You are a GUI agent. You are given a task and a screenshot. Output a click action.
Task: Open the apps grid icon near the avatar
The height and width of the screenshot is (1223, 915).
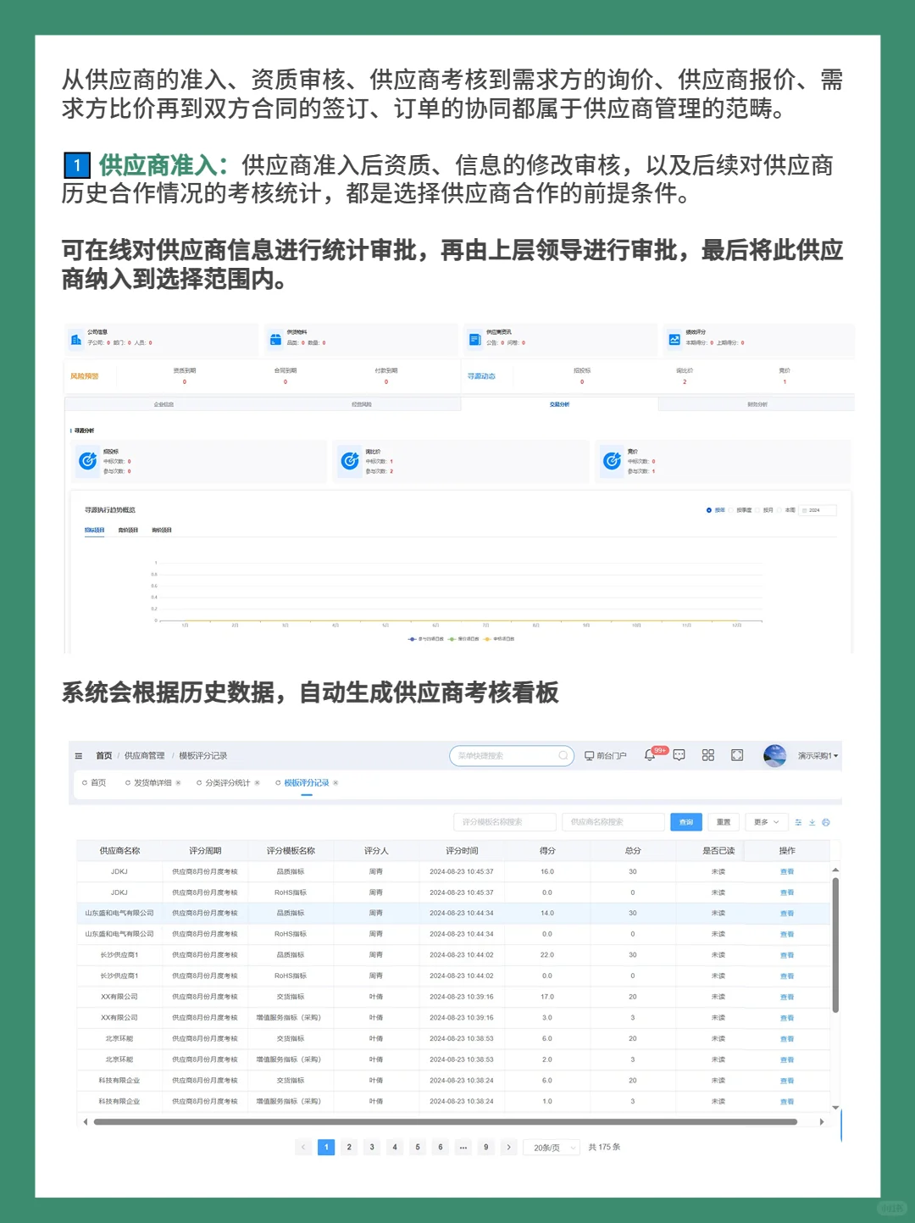click(707, 755)
